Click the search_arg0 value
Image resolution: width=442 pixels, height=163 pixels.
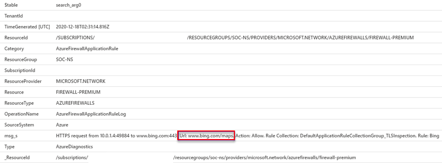[69, 5]
